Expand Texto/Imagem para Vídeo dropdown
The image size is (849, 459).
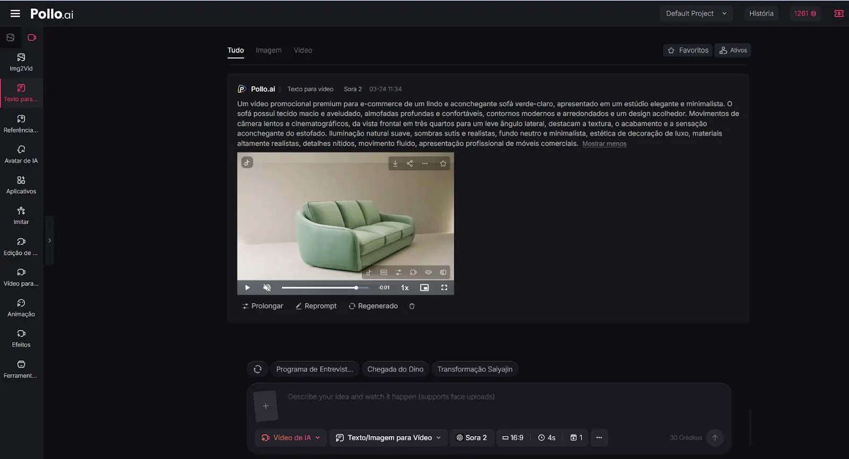pos(388,438)
